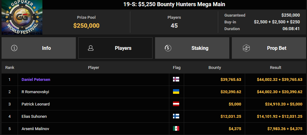Click the Result column header
Screen dimensions: 307x135
pyautogui.click(x=275, y=68)
